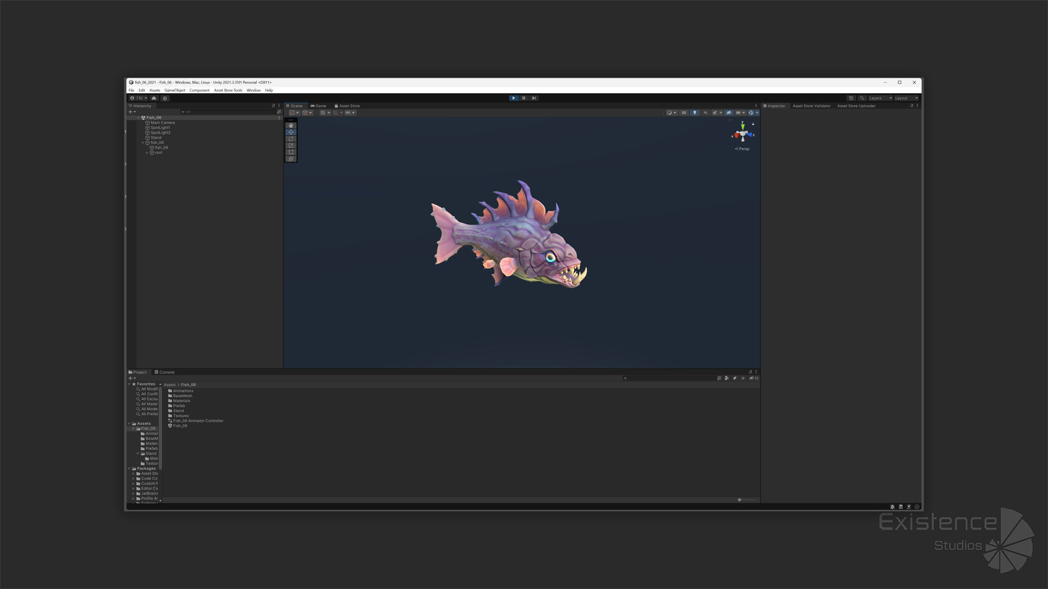Open Inspector panel three-dot menu

pyautogui.click(x=917, y=106)
